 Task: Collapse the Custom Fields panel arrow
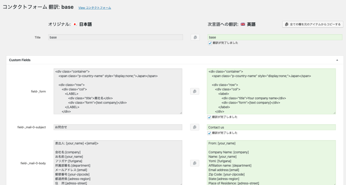(337, 60)
